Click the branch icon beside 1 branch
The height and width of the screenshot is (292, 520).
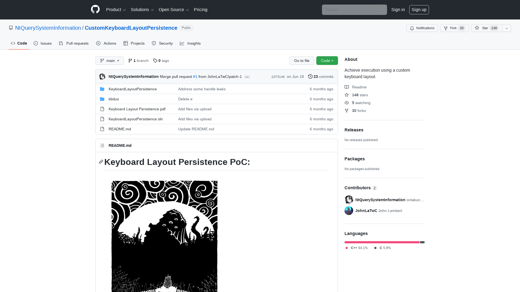tap(130, 61)
